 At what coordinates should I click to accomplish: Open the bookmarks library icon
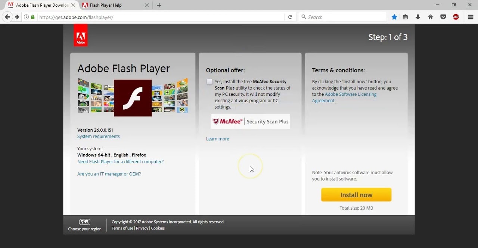405,17
